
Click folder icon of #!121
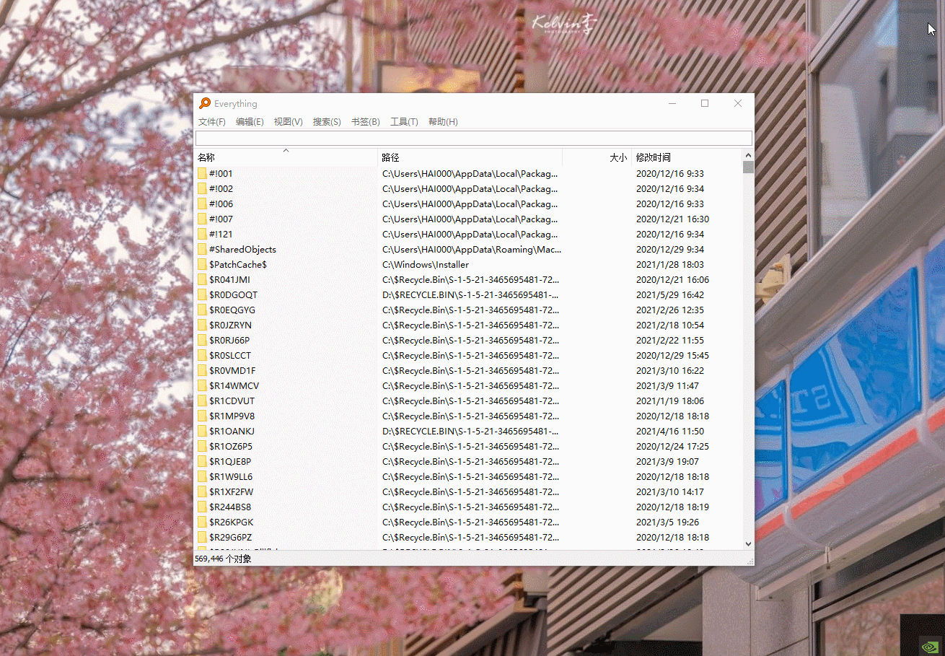pos(202,234)
